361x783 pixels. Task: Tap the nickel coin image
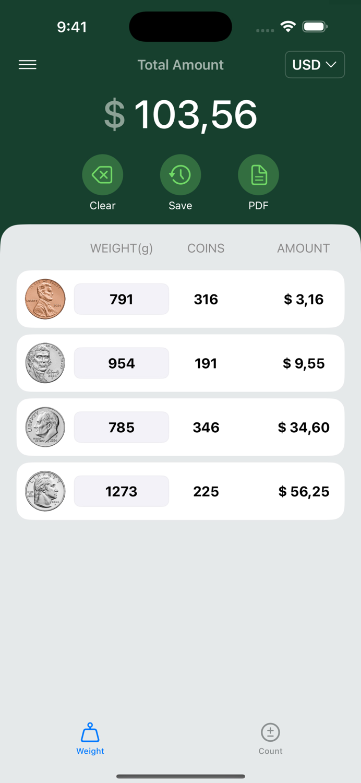[x=45, y=363]
